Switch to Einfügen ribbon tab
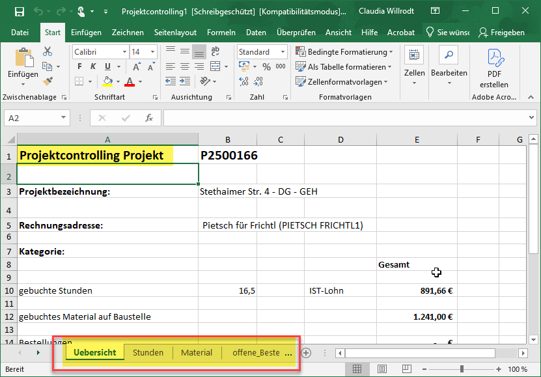This screenshot has width=541, height=377. click(x=86, y=33)
